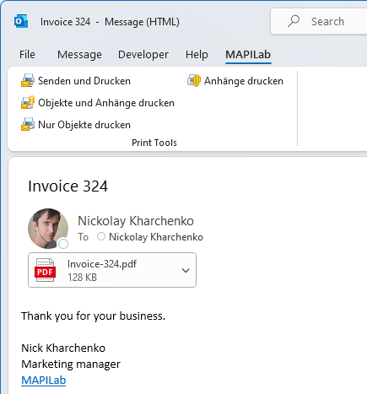
Task: Switch to the Help tab
Action: (197, 54)
